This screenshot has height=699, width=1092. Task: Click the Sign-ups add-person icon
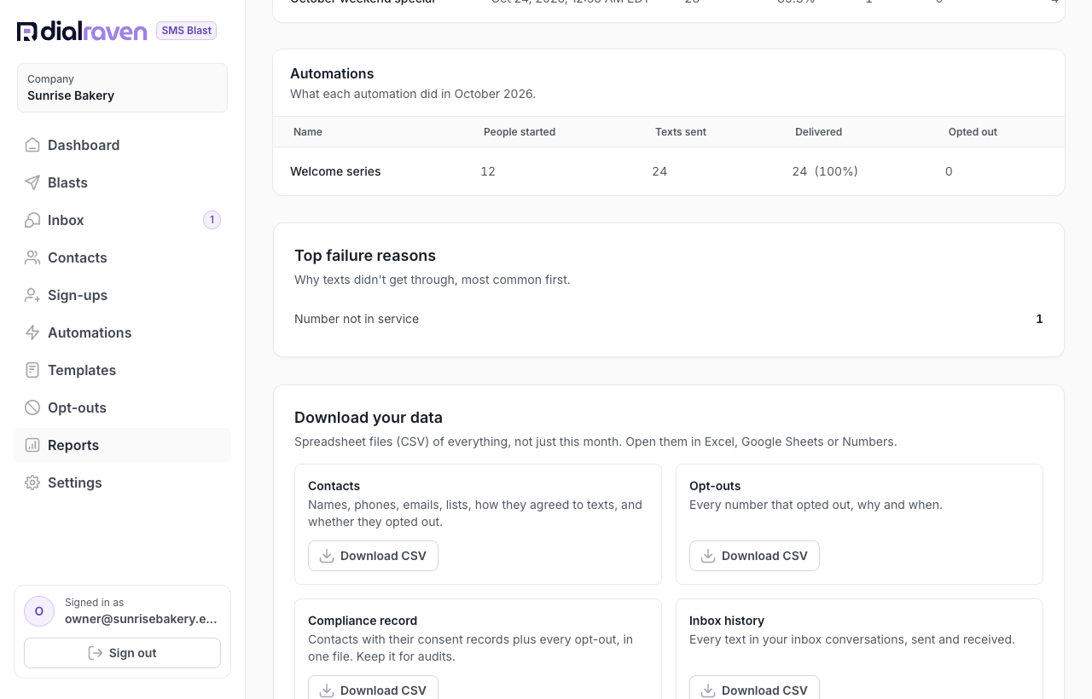[x=32, y=295]
